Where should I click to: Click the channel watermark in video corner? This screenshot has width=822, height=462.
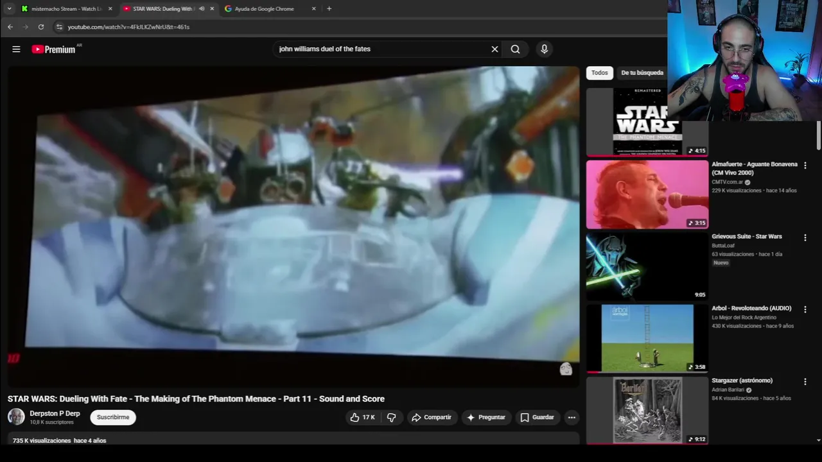tap(566, 369)
